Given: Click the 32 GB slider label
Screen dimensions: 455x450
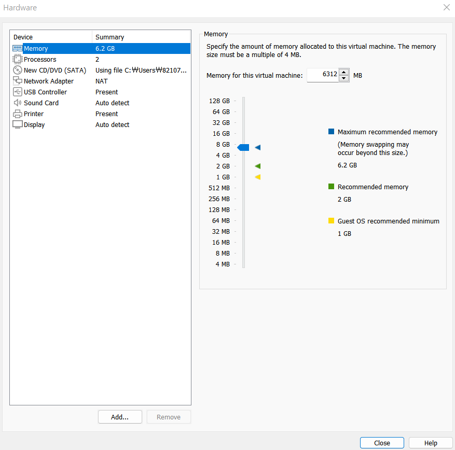Looking at the screenshot, I should click(x=221, y=123).
